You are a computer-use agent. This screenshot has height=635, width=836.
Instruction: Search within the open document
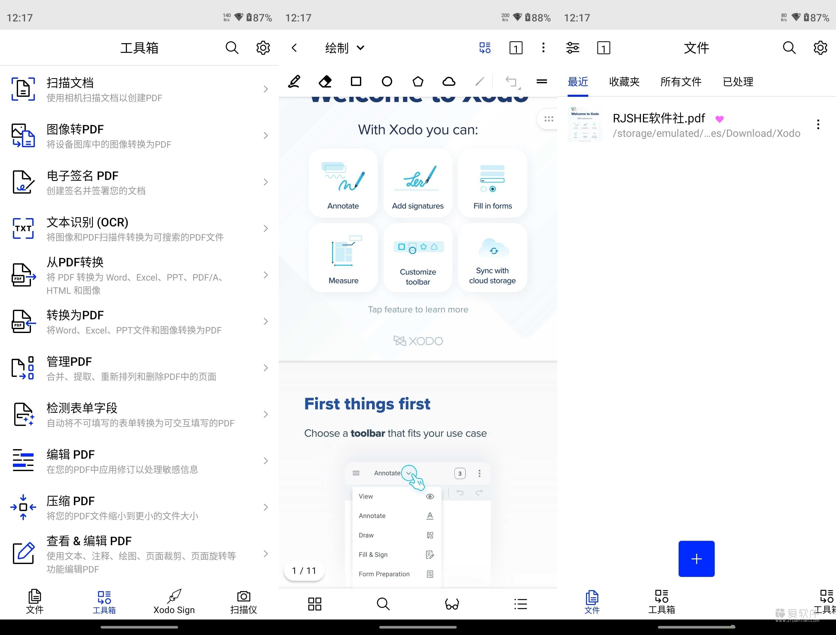pos(383,604)
